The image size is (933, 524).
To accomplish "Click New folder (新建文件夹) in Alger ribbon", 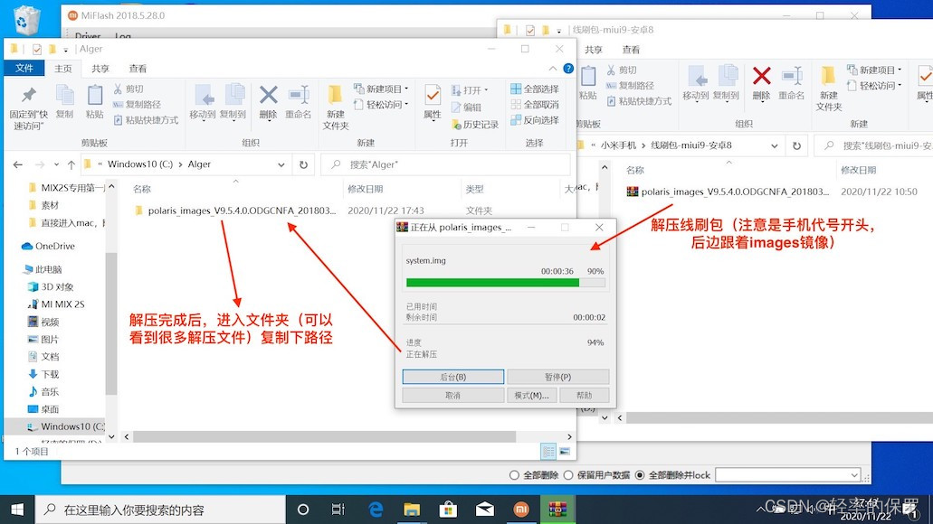I will coord(336,108).
